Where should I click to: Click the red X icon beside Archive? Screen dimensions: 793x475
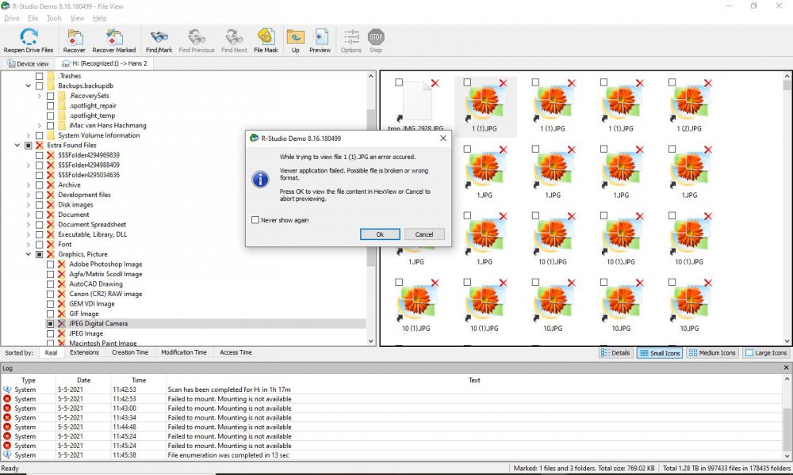pos(51,184)
